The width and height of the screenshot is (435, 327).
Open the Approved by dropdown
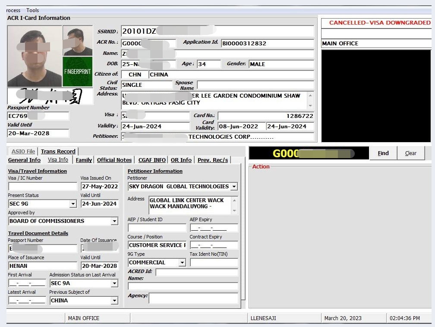114,221
